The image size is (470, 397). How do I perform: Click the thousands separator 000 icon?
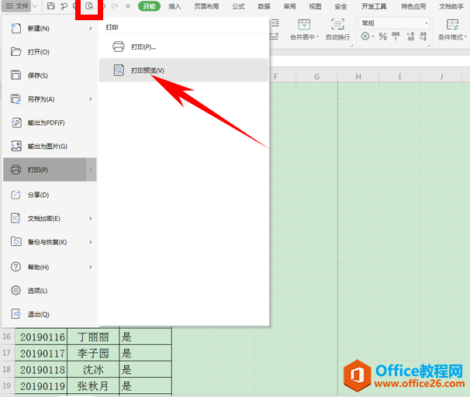(x=396, y=36)
